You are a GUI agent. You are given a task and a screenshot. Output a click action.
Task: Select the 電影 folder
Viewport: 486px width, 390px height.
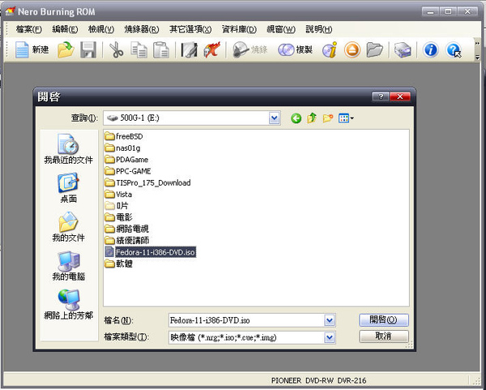(x=119, y=217)
